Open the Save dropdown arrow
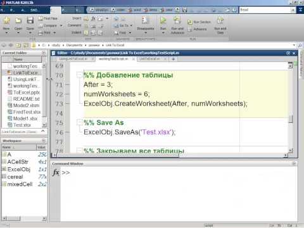Viewport: 304px width, 228px height. click(30, 33)
